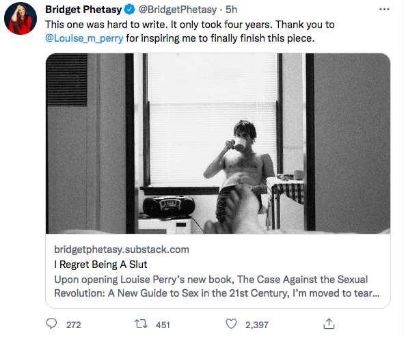Screen dimensions: 406x337
Task: Open the 'I Regret Being A Slut' headline
Action: click(x=100, y=265)
